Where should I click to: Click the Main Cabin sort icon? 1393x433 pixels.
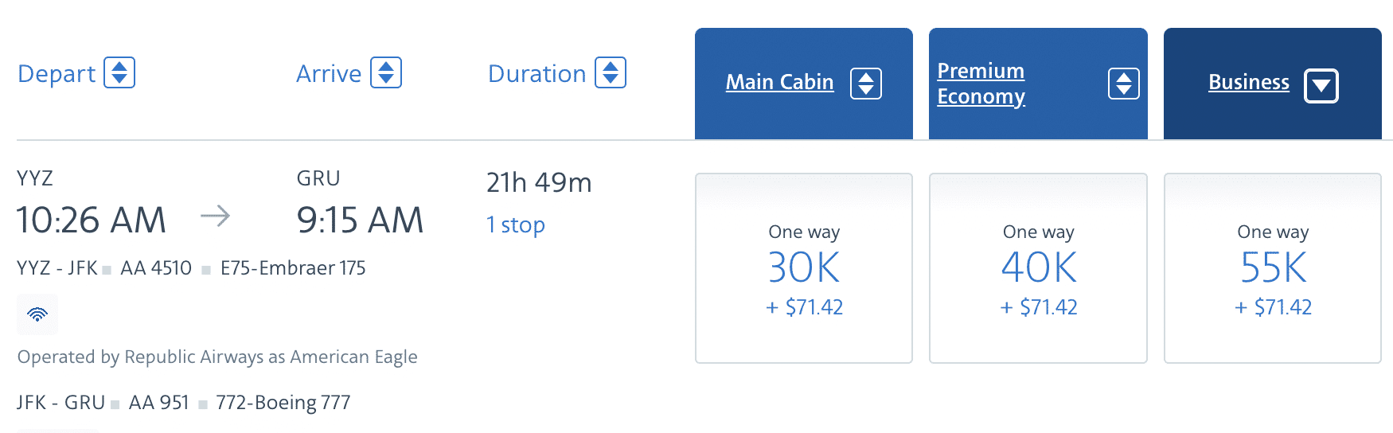point(865,84)
